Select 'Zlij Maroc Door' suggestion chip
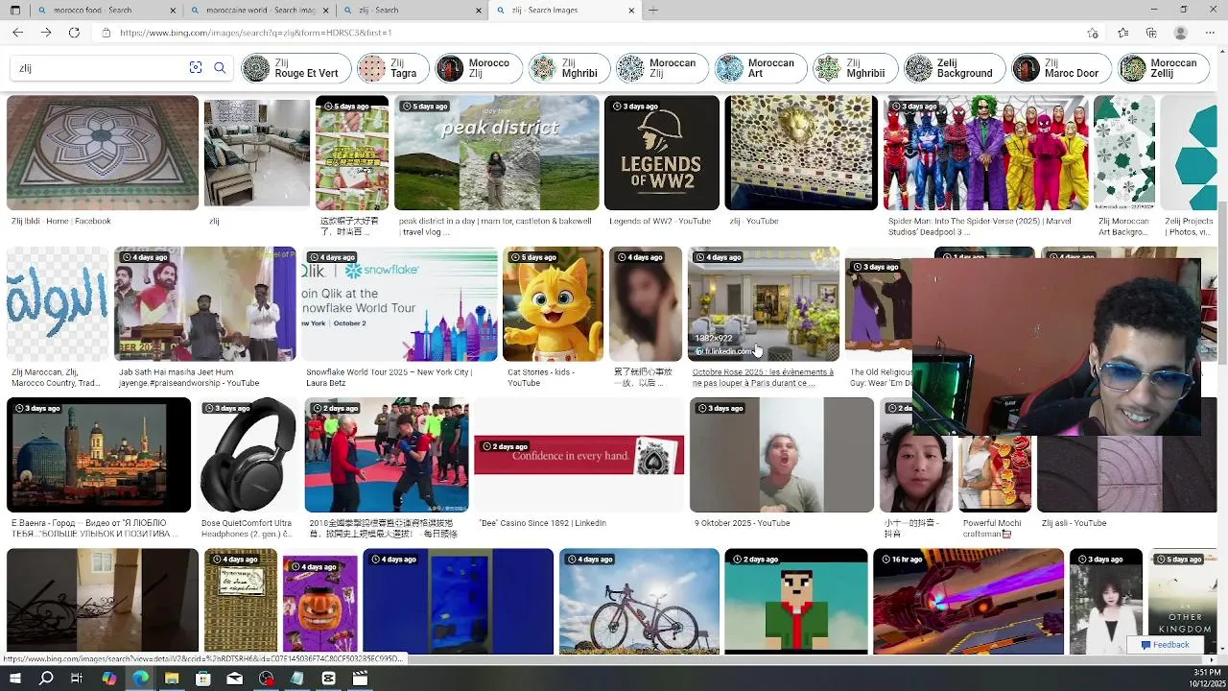 [1061, 68]
